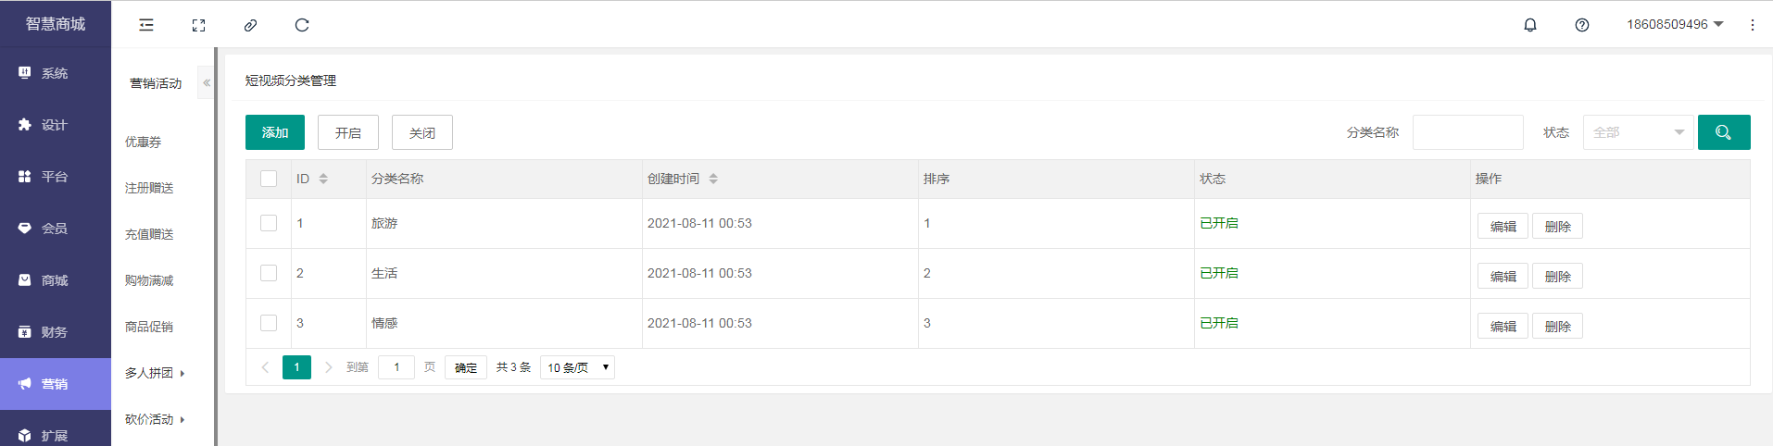This screenshot has height=446, width=1773.
Task: Open the help question mark icon
Action: tap(1582, 25)
